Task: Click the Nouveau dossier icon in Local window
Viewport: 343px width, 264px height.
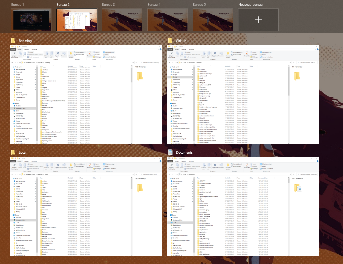Action: [71, 165]
